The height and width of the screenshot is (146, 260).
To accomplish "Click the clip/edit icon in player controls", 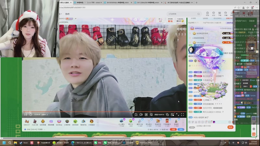I will coord(136,115).
